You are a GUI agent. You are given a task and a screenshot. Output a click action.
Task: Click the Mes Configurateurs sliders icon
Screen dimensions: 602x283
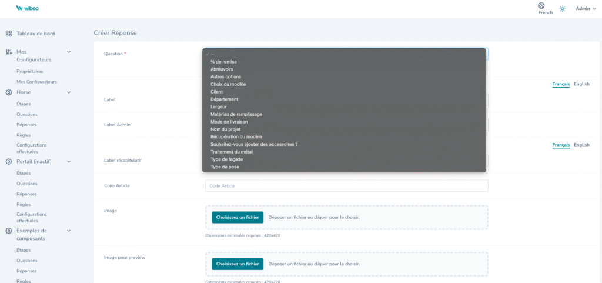(x=9, y=52)
